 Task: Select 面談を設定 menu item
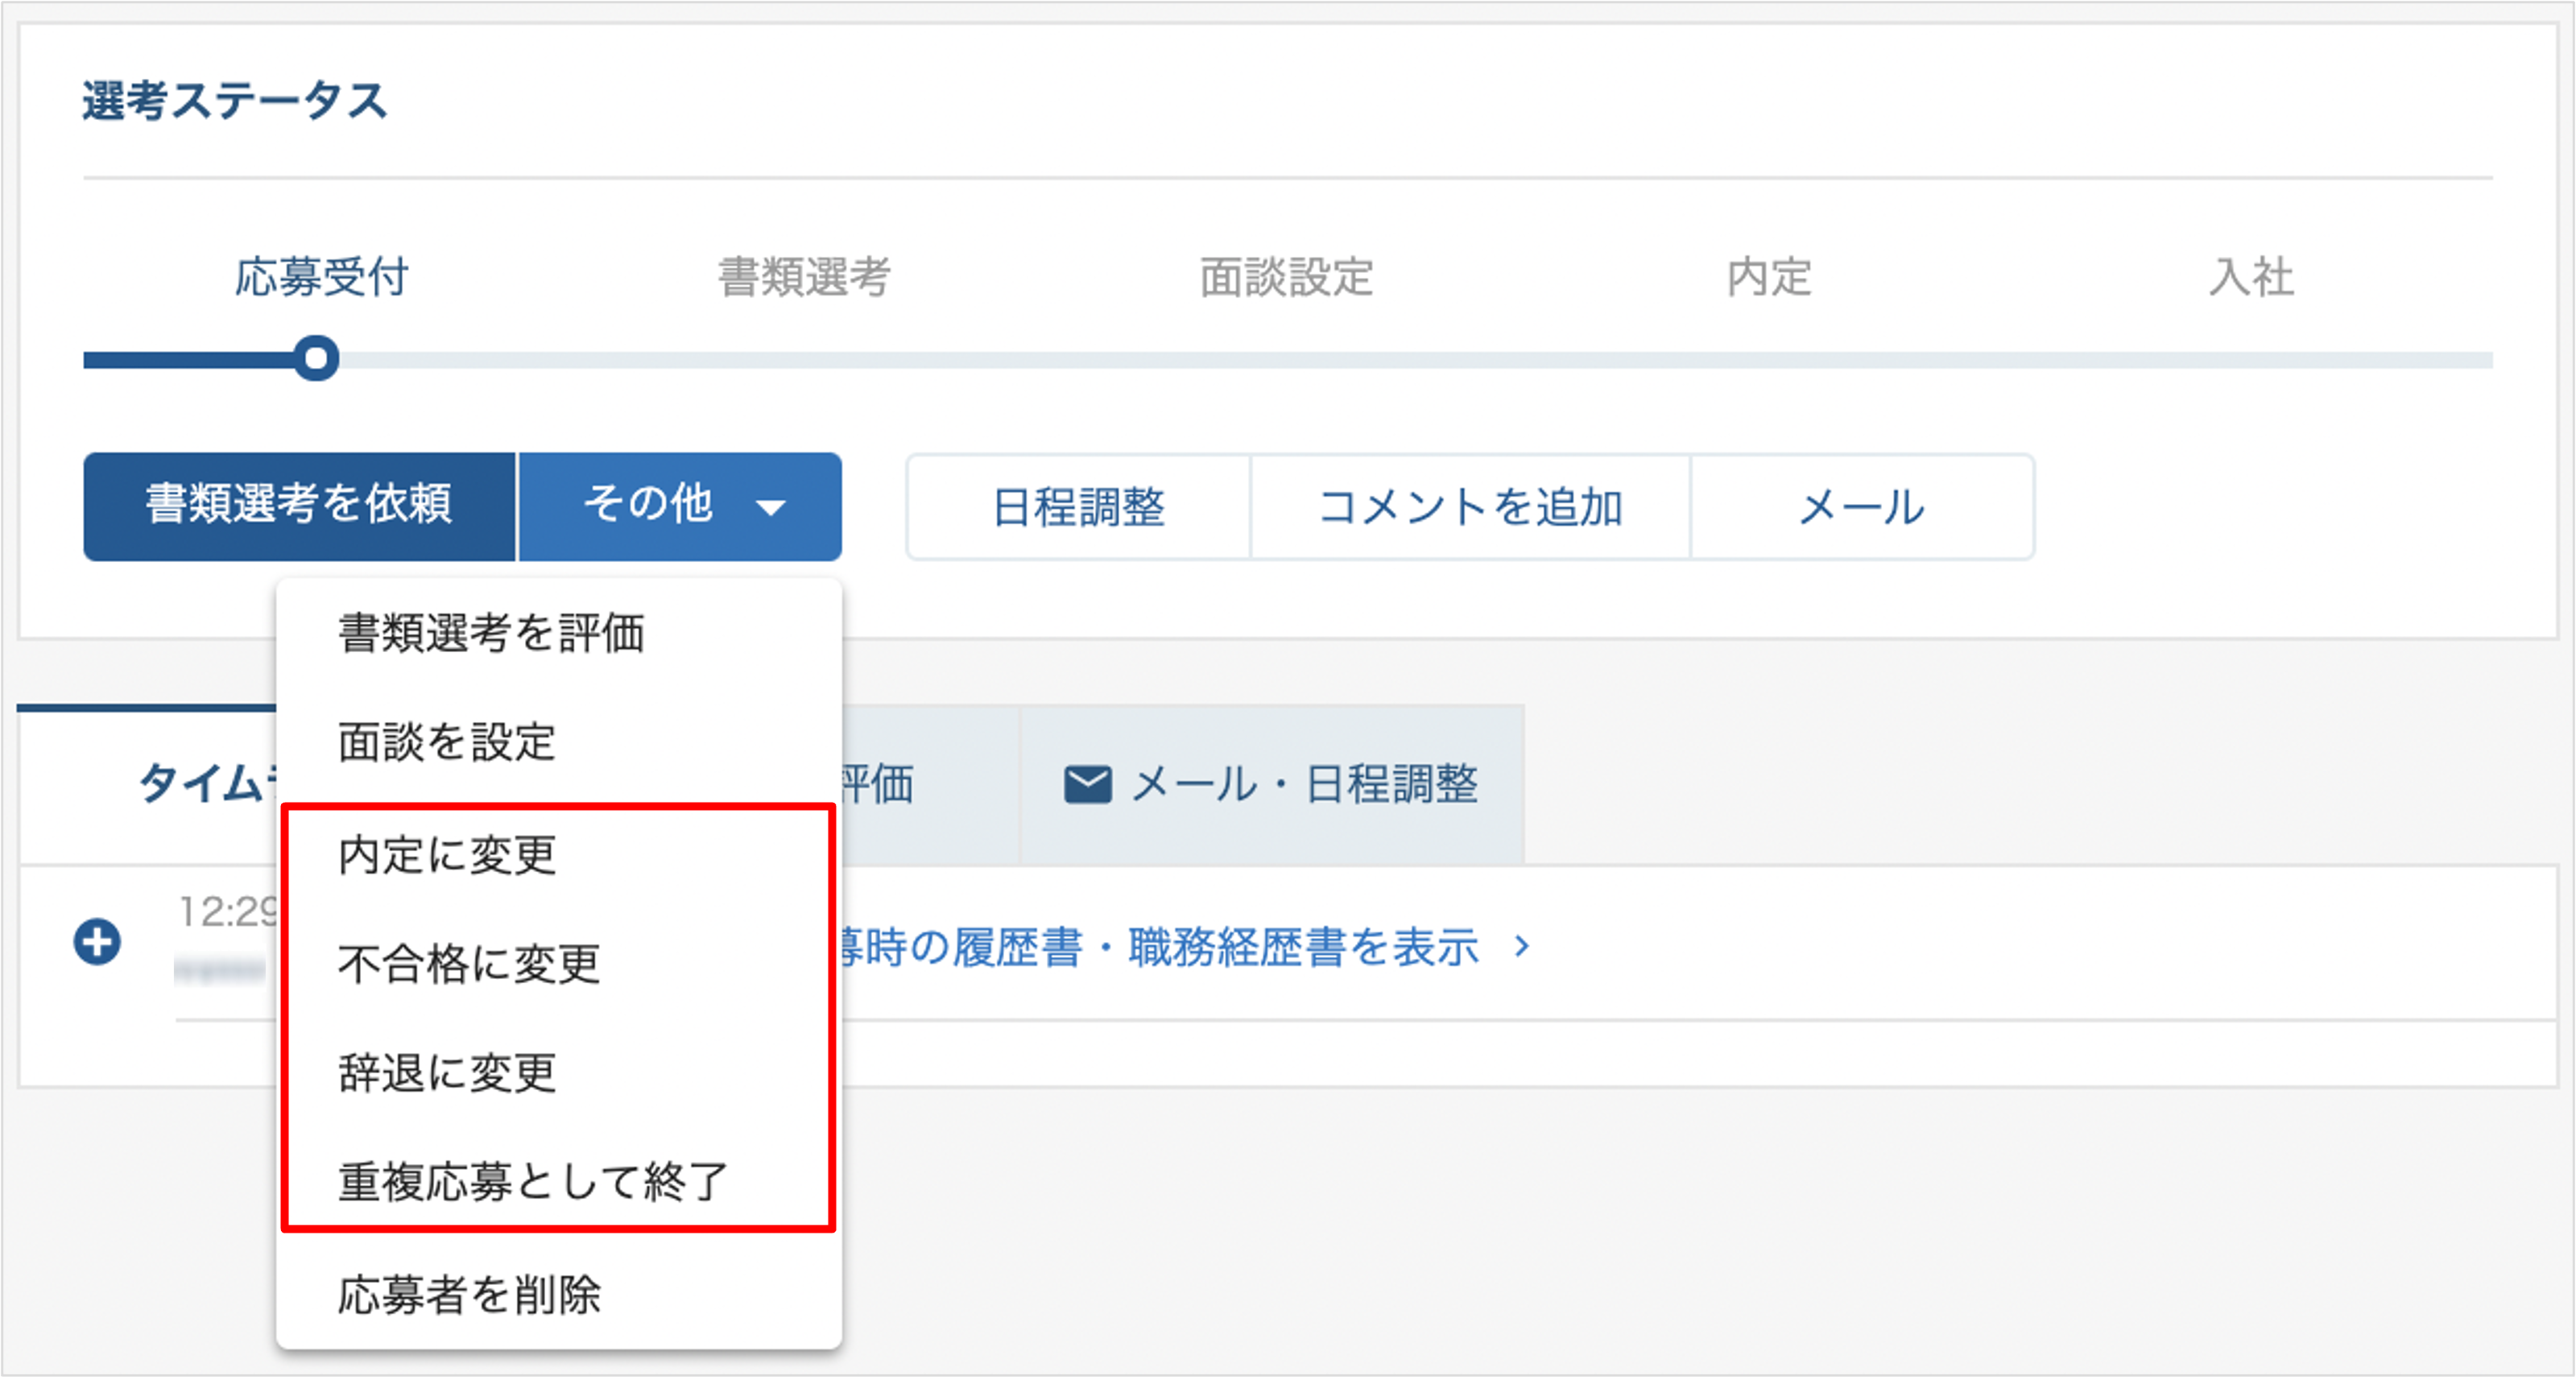coord(559,742)
